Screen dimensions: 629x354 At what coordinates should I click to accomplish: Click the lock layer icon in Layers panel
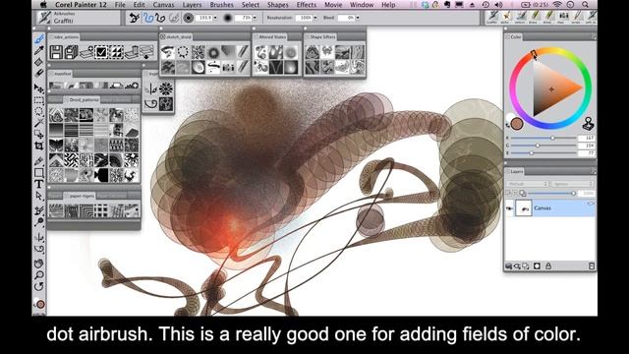pyautogui.click(x=548, y=266)
